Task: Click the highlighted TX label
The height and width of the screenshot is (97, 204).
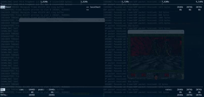Action: coord(3,89)
